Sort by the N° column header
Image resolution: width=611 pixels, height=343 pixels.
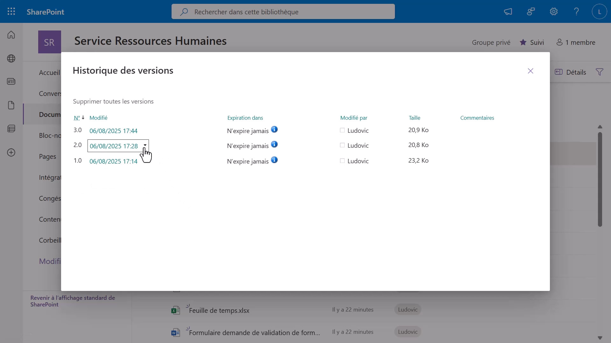77,118
